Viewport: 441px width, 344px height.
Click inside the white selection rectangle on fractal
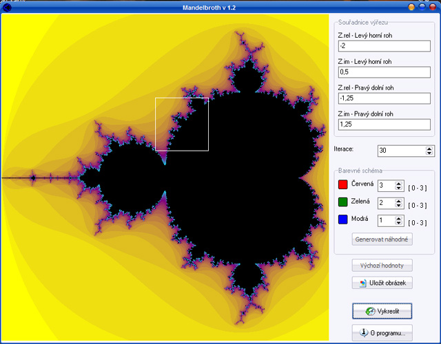pos(181,124)
